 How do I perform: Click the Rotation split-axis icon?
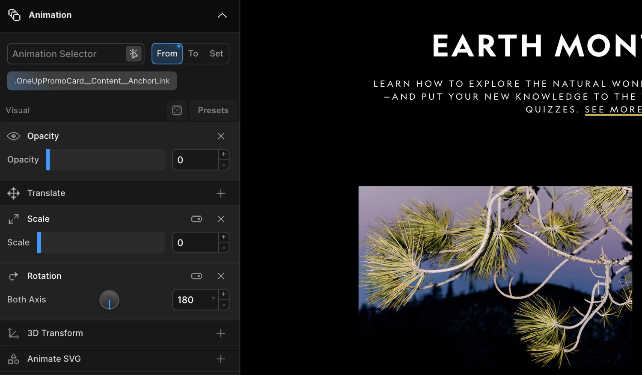pyautogui.click(x=196, y=276)
